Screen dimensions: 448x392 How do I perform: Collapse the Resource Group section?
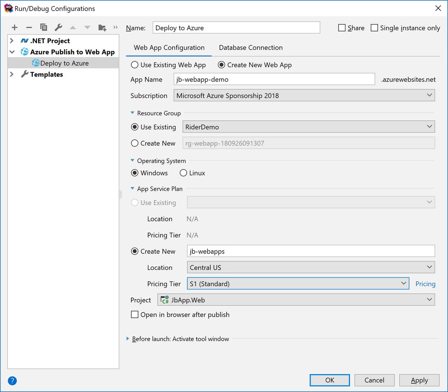coord(132,113)
